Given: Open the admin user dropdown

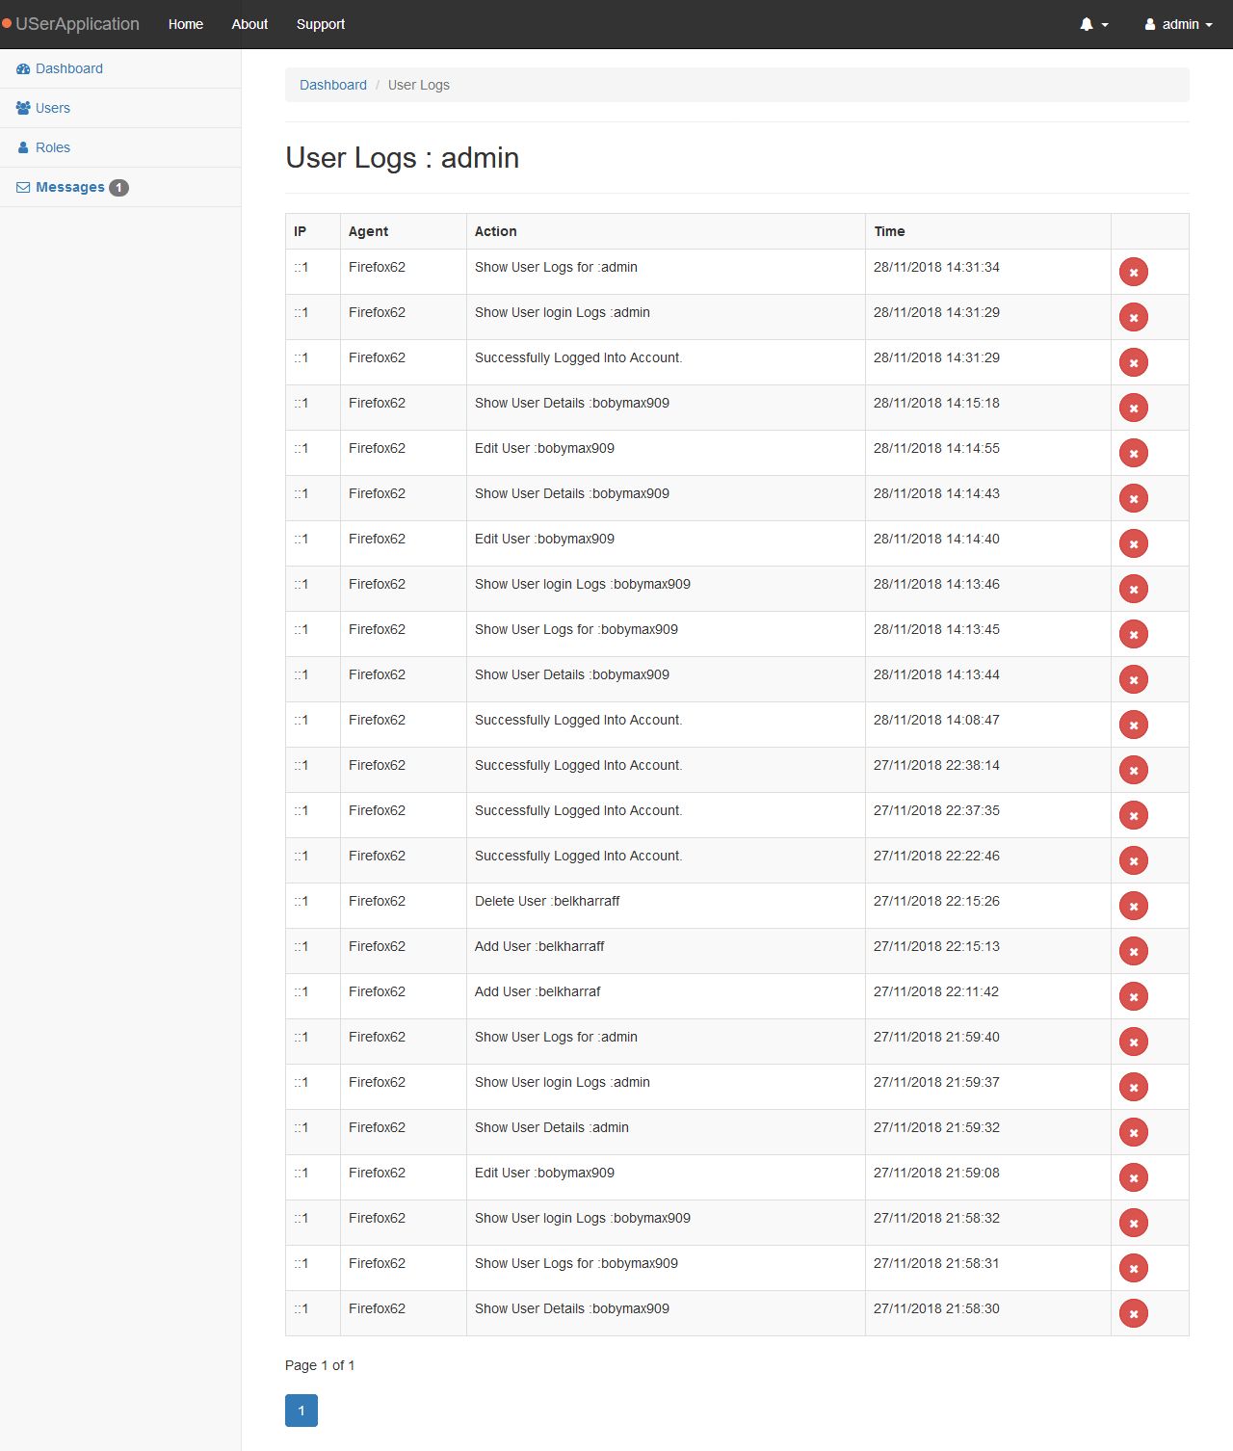Looking at the screenshot, I should pos(1178,24).
